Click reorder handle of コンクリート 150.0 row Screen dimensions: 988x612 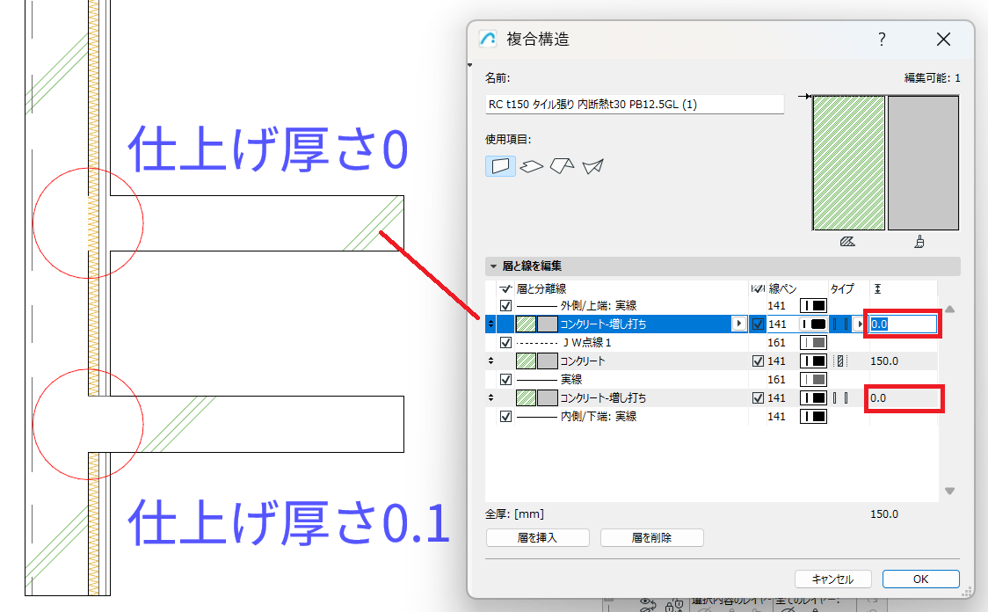tap(490, 361)
